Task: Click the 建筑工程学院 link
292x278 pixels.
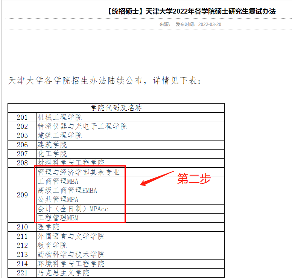Action: [59, 136]
